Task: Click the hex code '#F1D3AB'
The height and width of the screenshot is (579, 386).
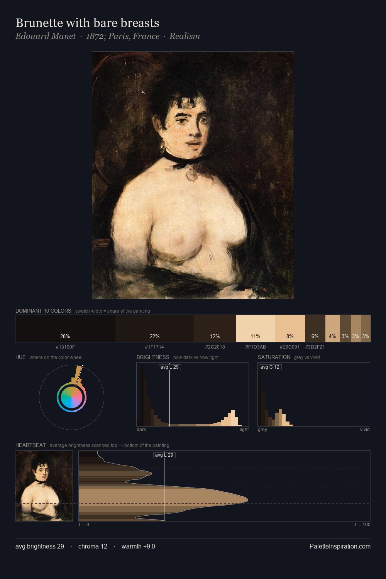Action: (256, 347)
